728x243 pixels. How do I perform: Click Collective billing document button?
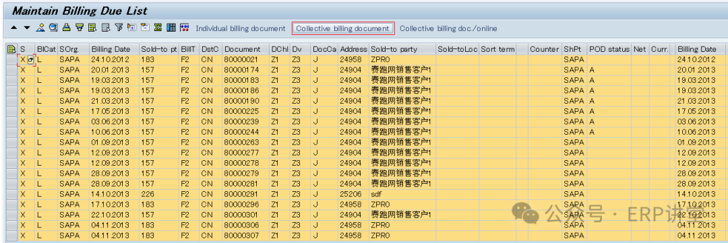(x=342, y=28)
